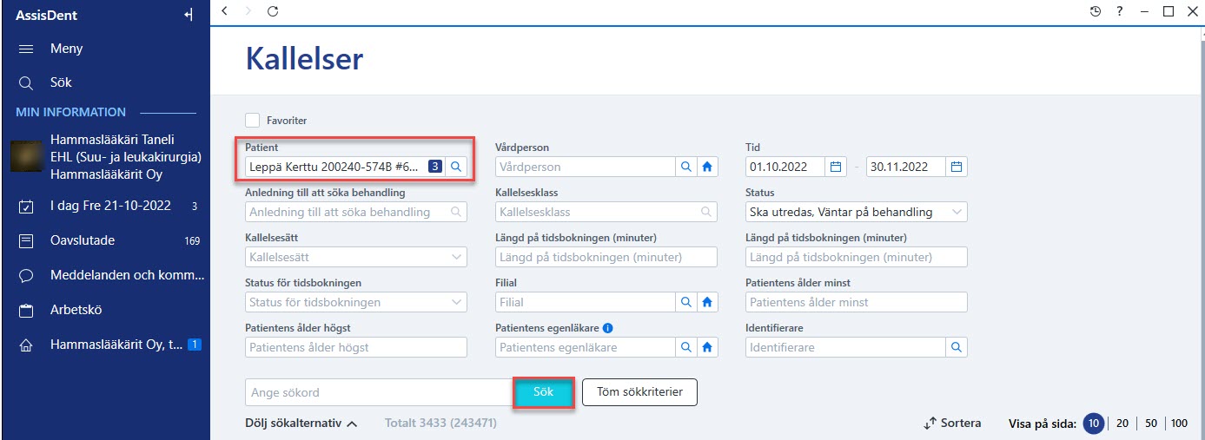Select 20 results per page
This screenshot has height=440, width=1205.
point(1122,424)
